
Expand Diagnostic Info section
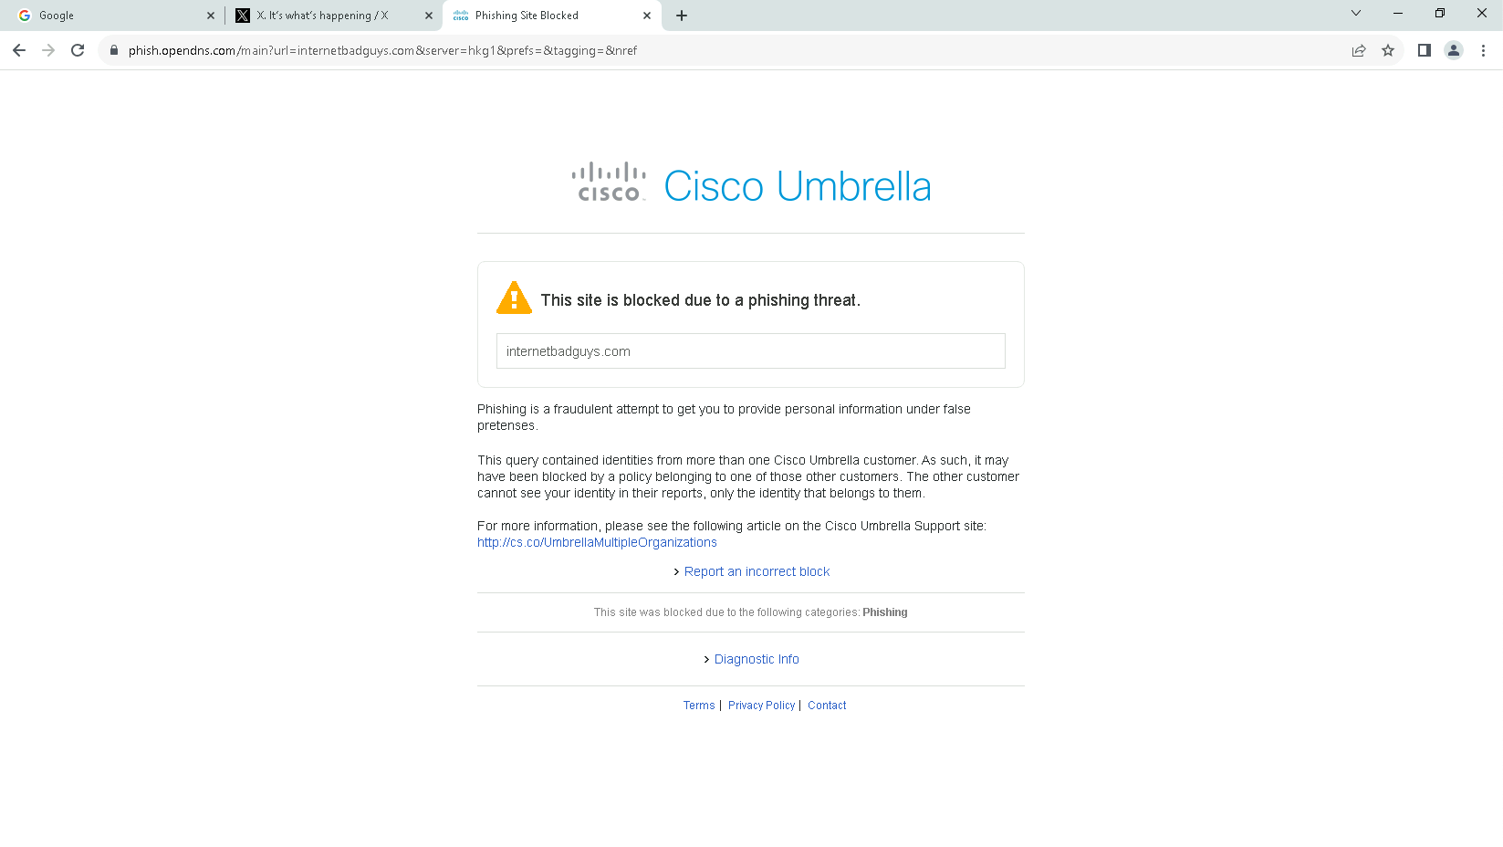point(756,659)
